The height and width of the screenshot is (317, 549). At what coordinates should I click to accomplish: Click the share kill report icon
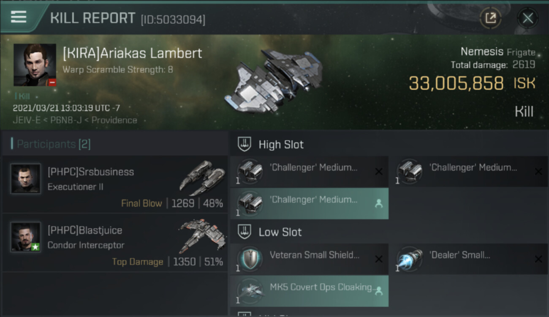[x=490, y=18]
